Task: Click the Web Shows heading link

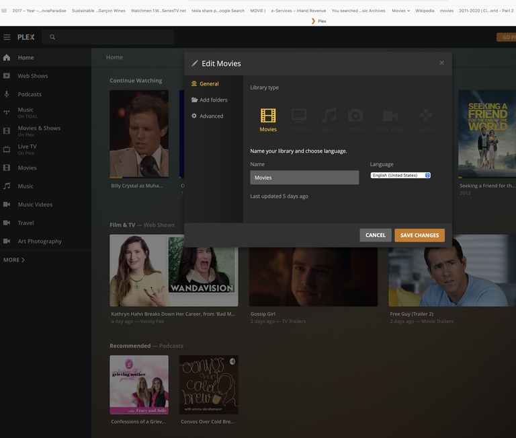Action: (159, 225)
